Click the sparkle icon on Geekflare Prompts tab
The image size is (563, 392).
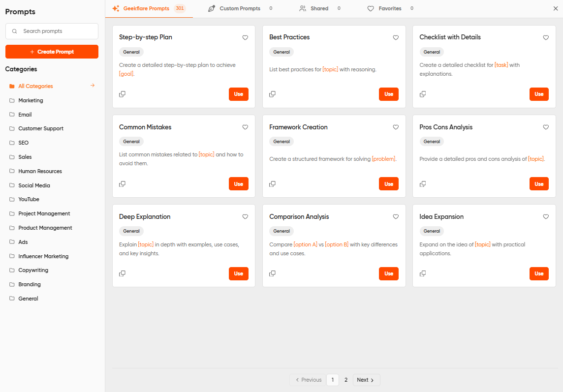pyautogui.click(x=116, y=8)
